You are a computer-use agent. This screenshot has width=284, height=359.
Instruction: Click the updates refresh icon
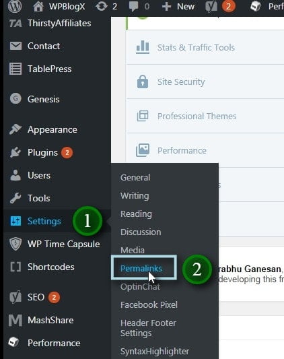(102, 7)
